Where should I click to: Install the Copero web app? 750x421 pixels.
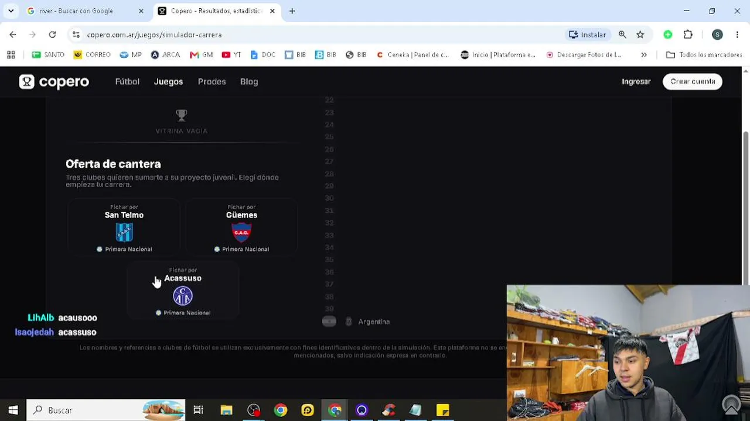587,34
